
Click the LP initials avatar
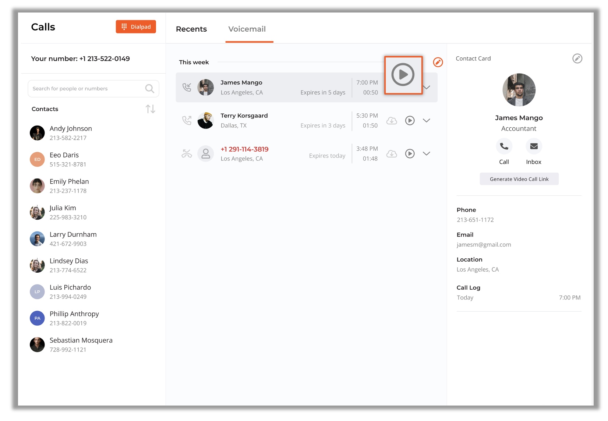click(37, 292)
